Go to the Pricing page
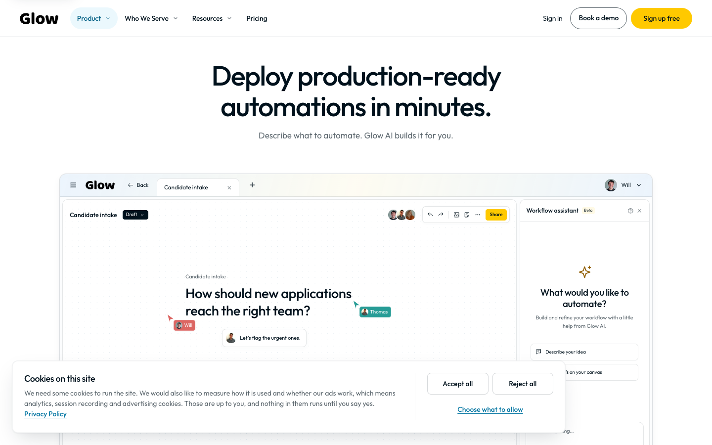 [257, 18]
